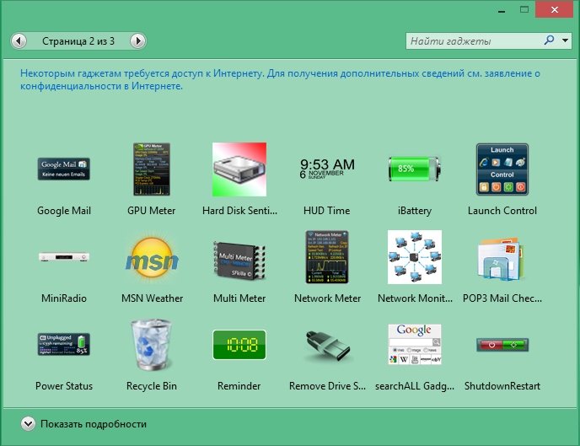Click the Recycle Bin gadget icon

click(152, 345)
